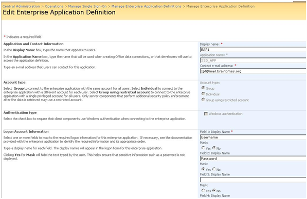Click the Logon Account Information heading
Viewport: 307px width, 199px height.
pos(26,132)
